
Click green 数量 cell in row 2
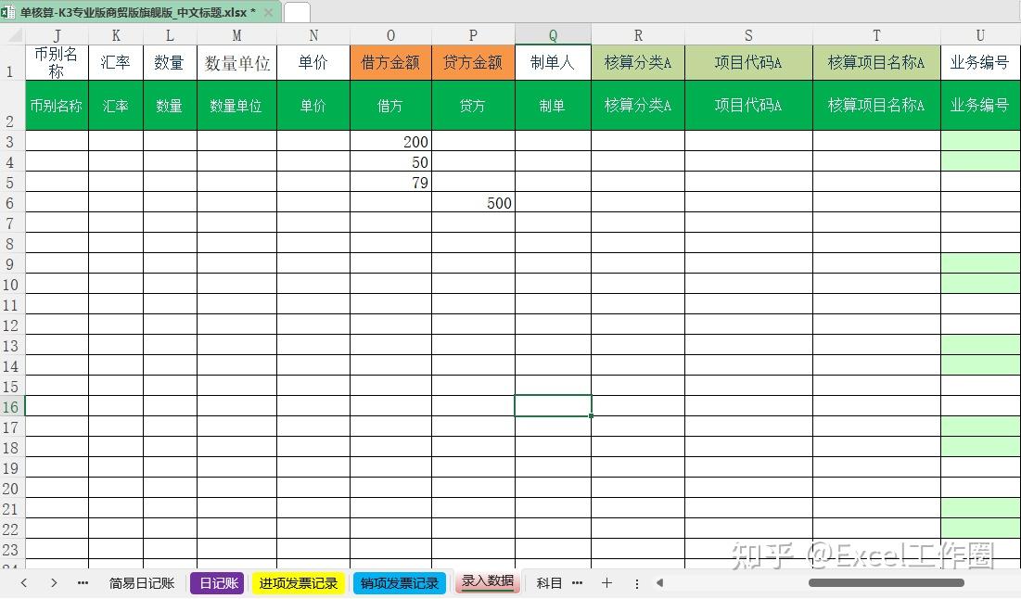(170, 106)
